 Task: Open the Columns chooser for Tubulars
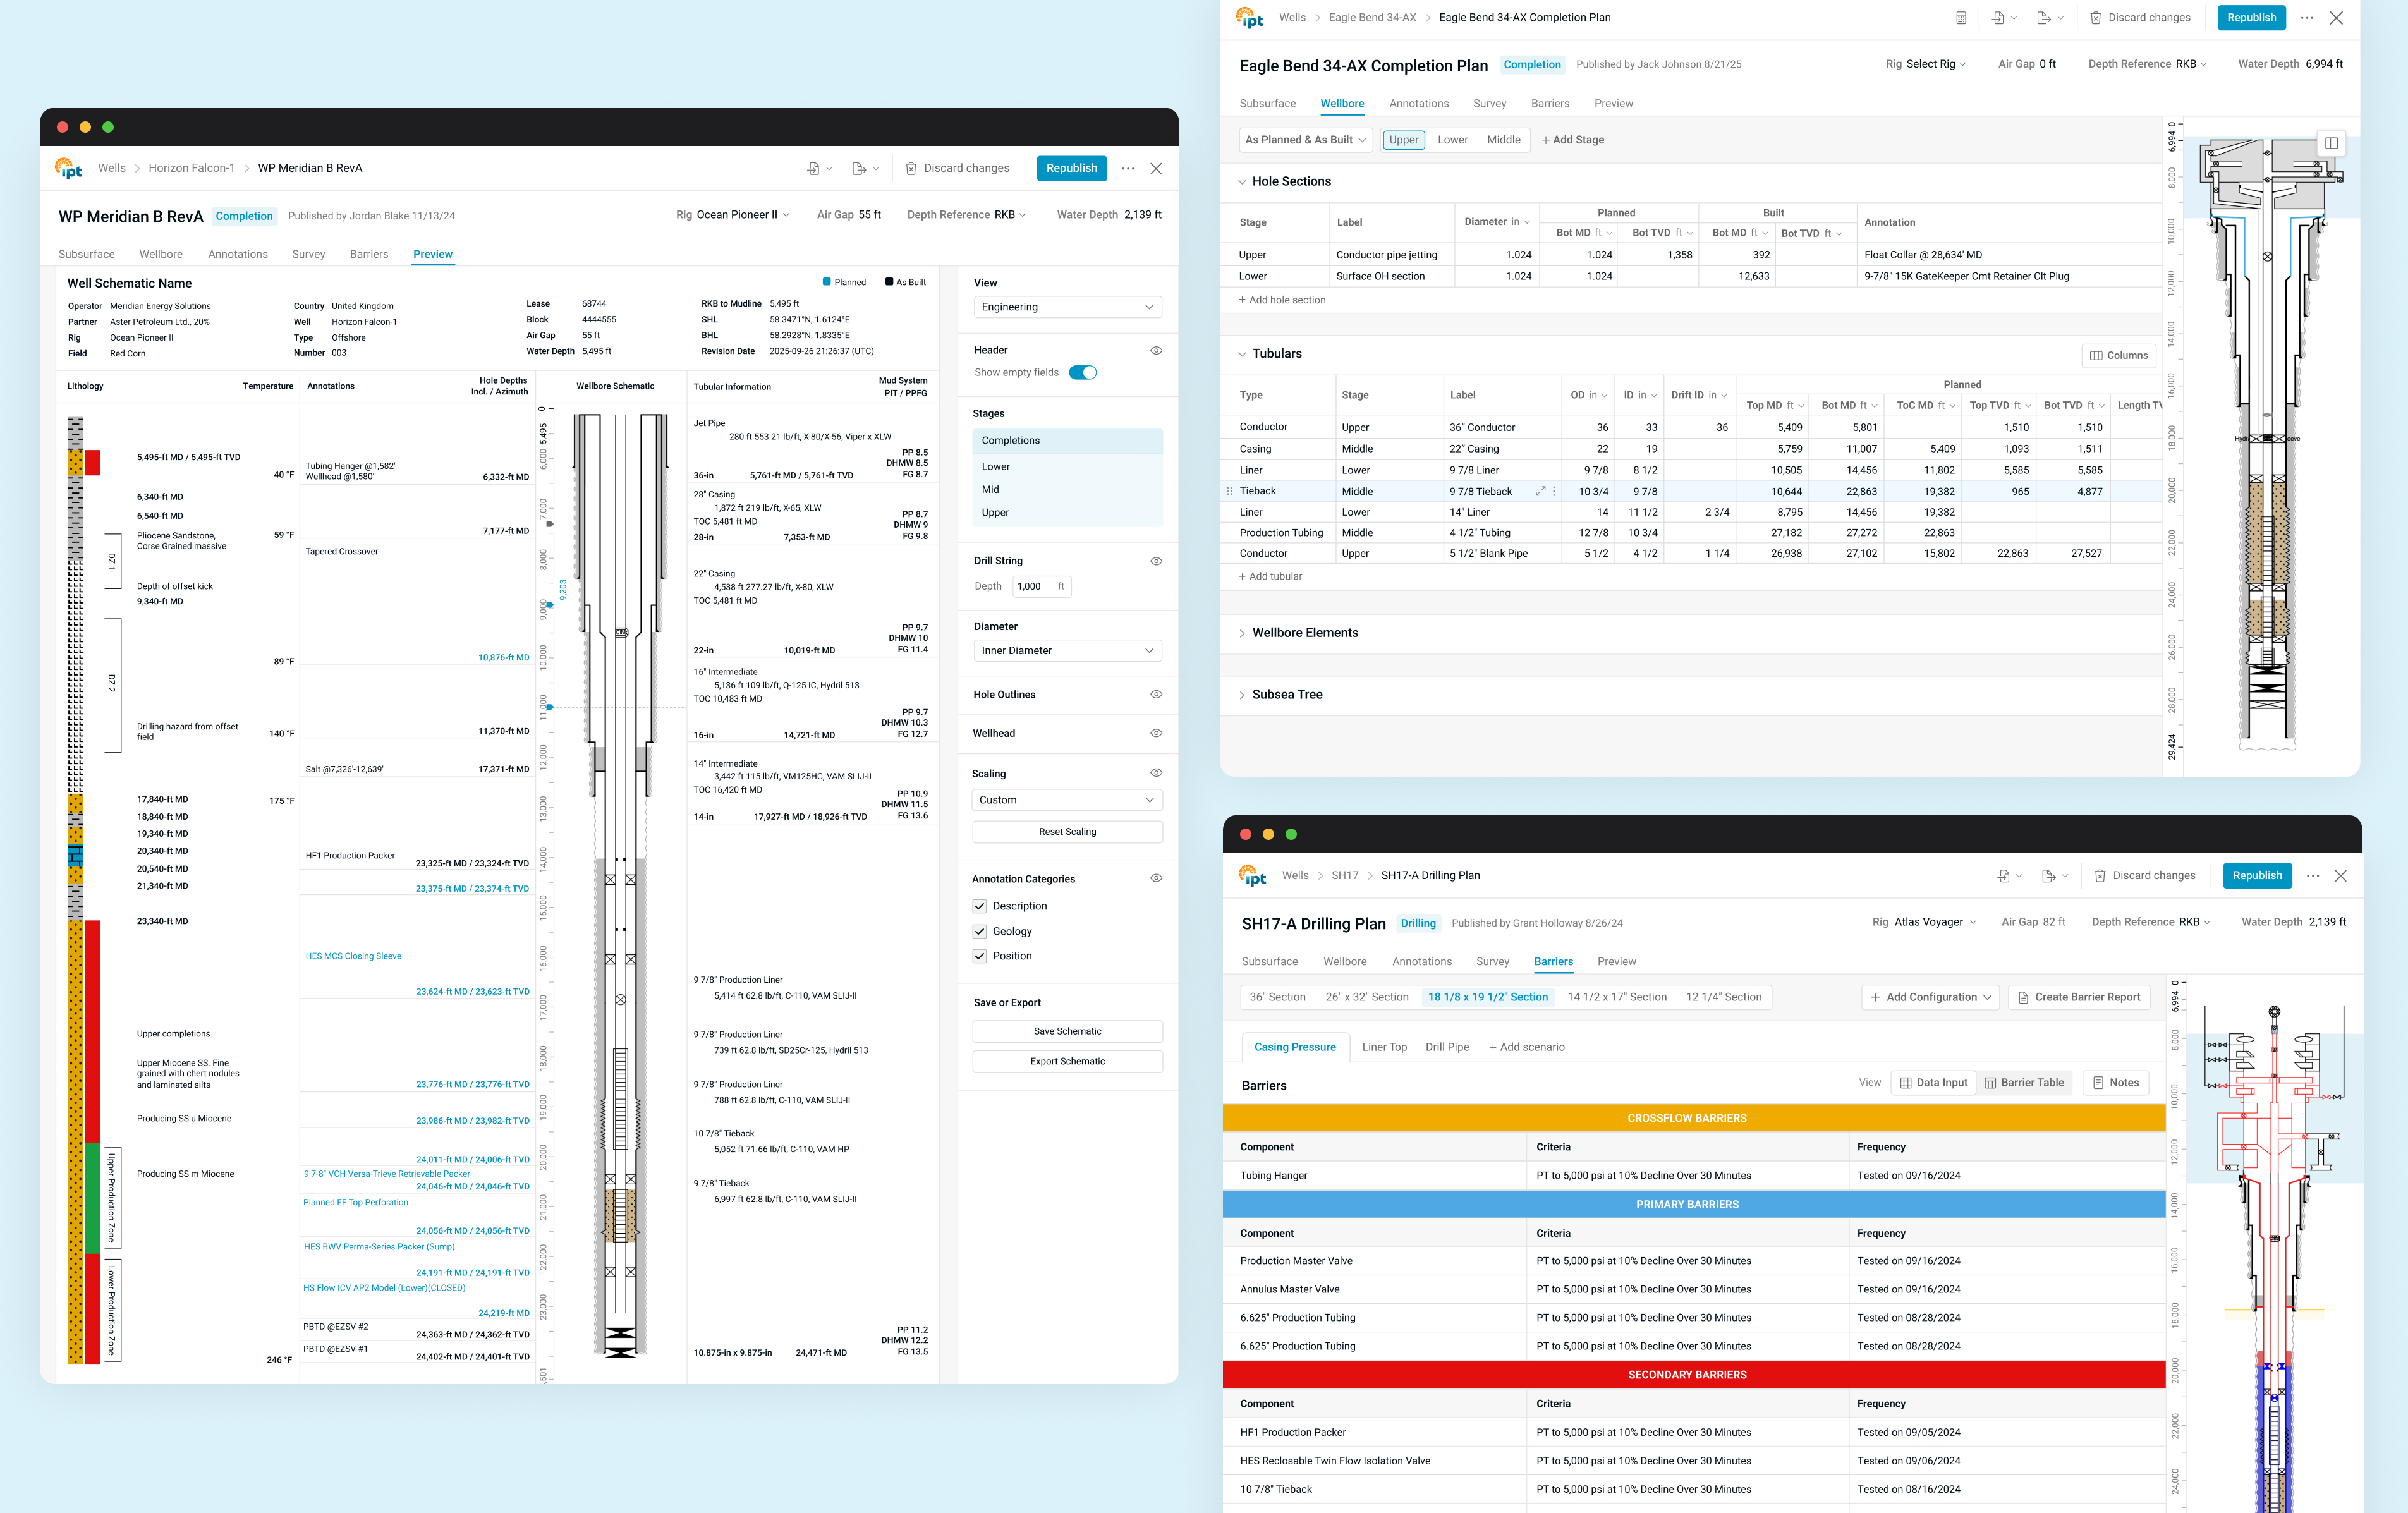point(2119,355)
